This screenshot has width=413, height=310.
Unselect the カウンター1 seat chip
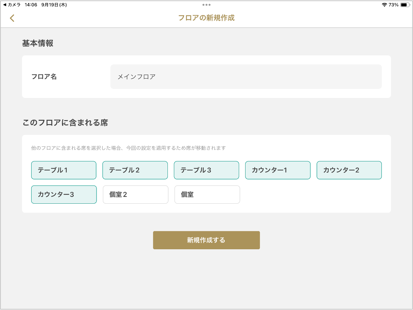[277, 170]
